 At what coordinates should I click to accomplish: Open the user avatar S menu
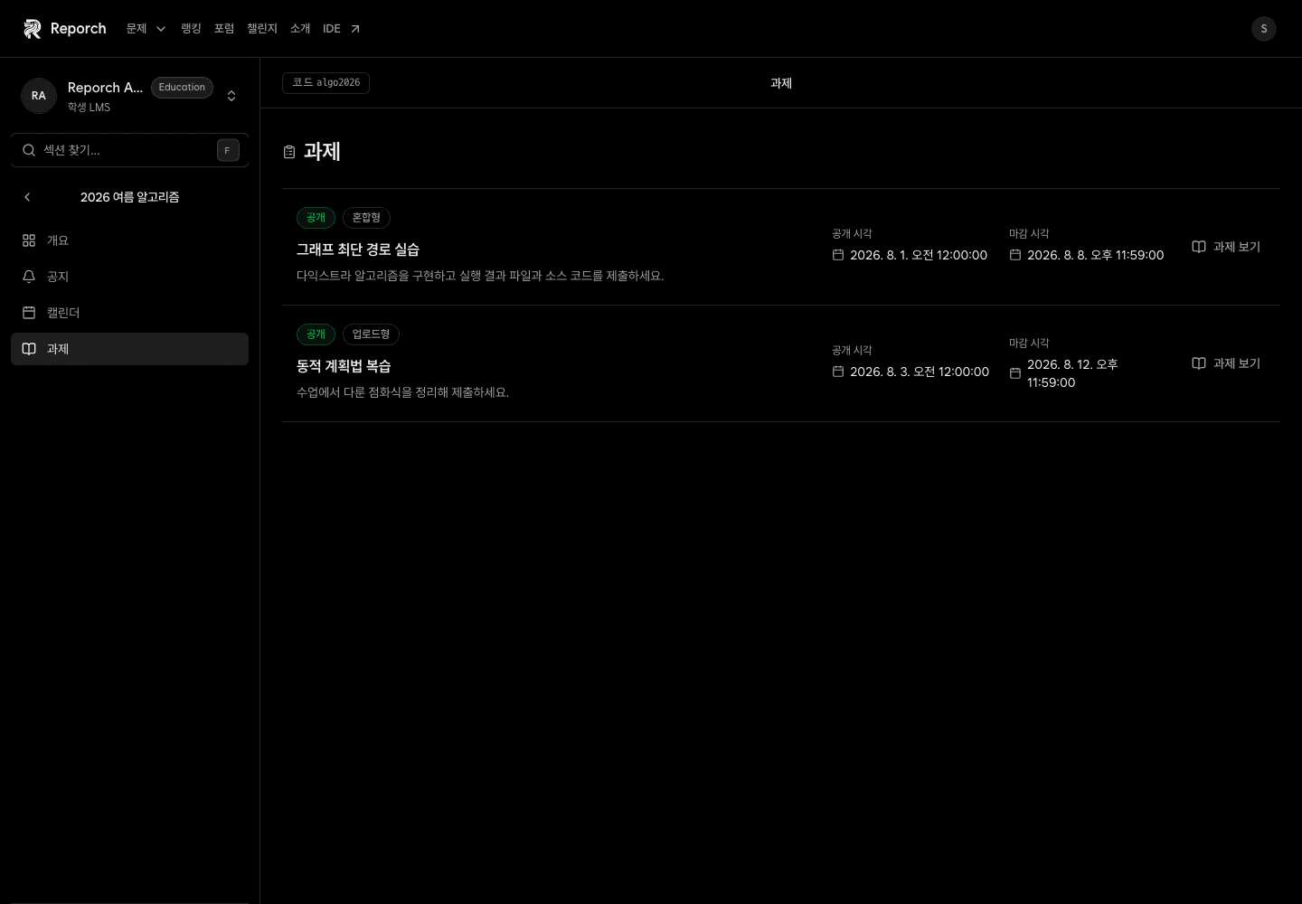pyautogui.click(x=1264, y=29)
